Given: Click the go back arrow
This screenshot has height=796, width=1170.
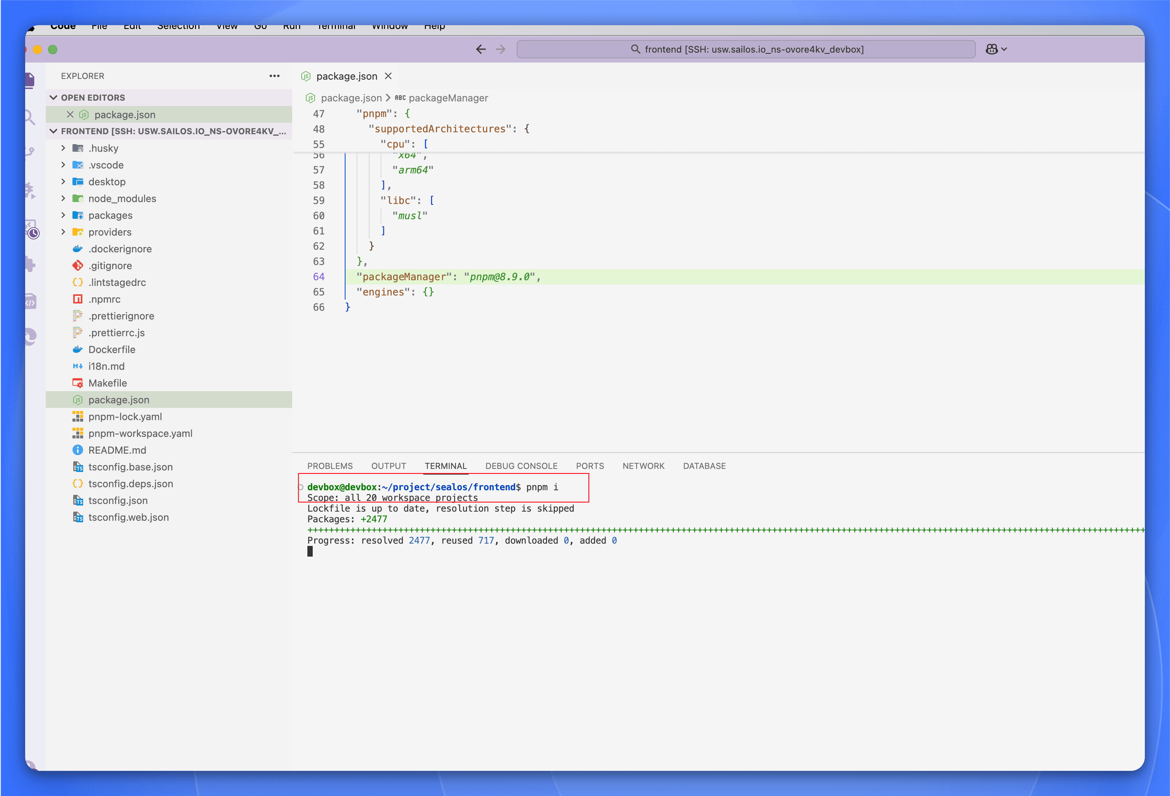Looking at the screenshot, I should tap(481, 49).
